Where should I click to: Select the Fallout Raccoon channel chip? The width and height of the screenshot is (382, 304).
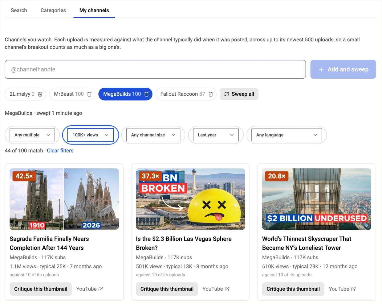(182, 94)
